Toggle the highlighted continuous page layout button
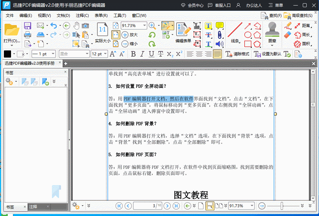The image size is (319, 216). 210,206
